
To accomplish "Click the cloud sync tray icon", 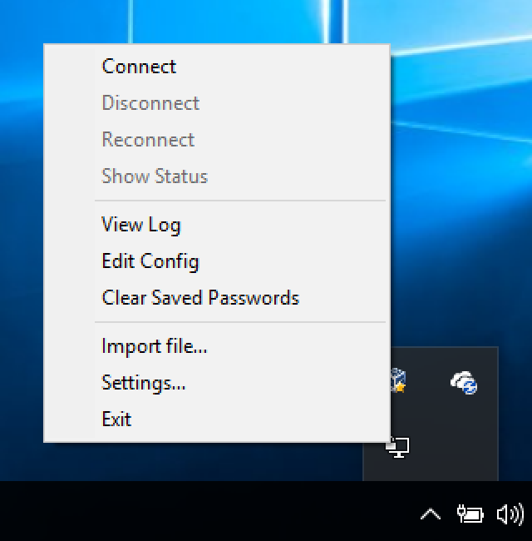I will point(464,383).
